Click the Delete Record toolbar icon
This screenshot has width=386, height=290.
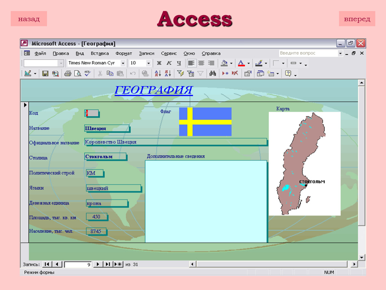(x=235, y=74)
